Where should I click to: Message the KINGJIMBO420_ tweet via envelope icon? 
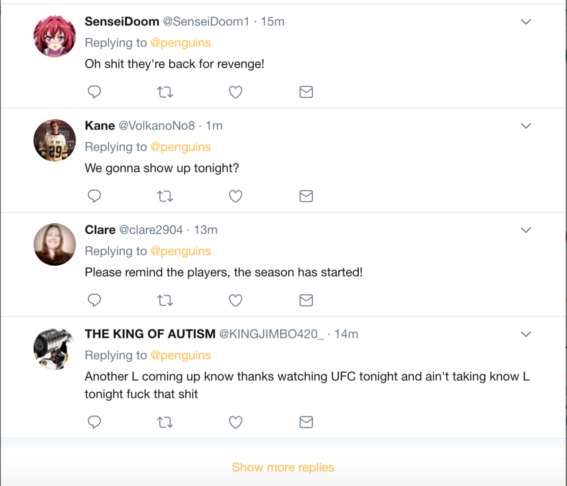306,422
